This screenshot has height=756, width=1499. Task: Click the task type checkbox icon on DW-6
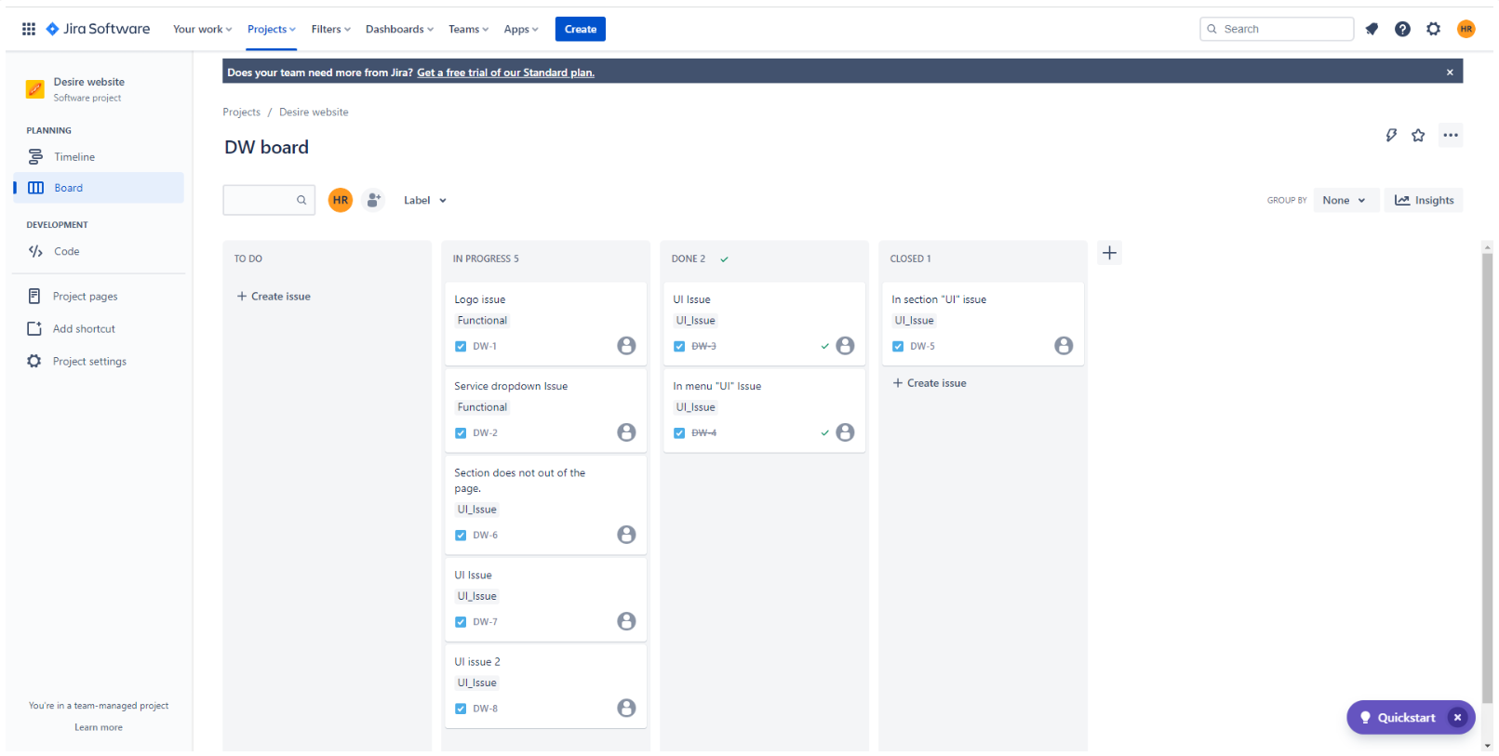tap(461, 535)
